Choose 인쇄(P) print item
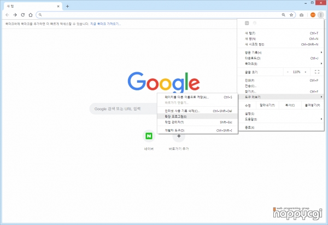328x225 pixels. [x=281, y=80]
